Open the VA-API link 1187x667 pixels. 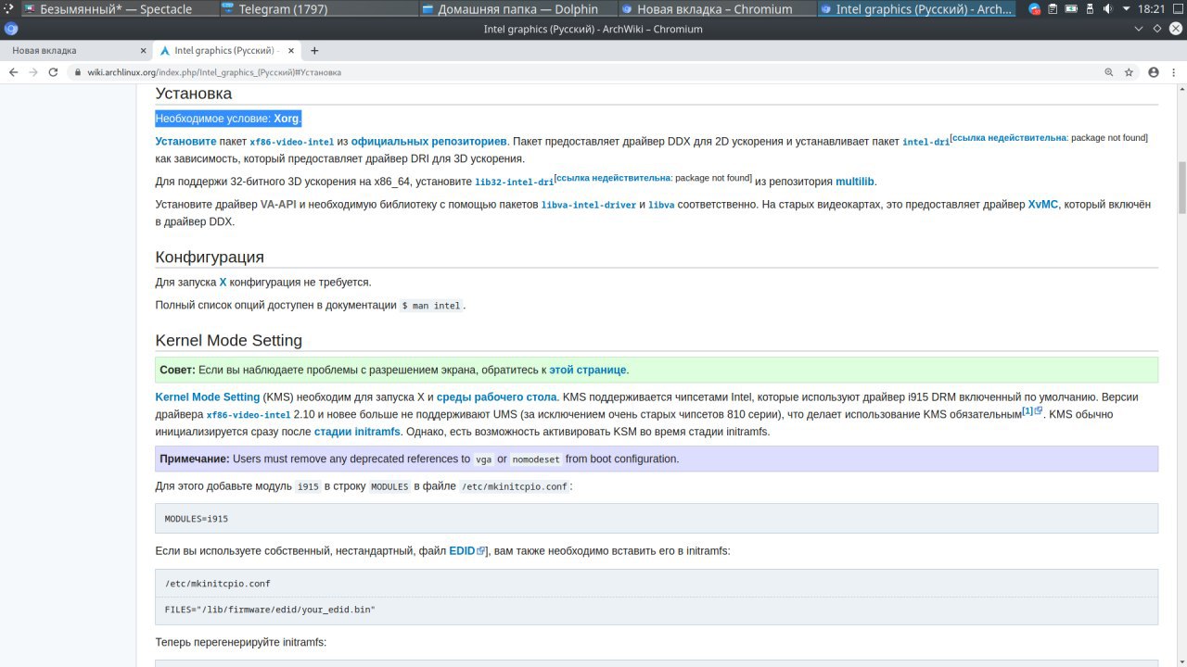[x=278, y=204]
